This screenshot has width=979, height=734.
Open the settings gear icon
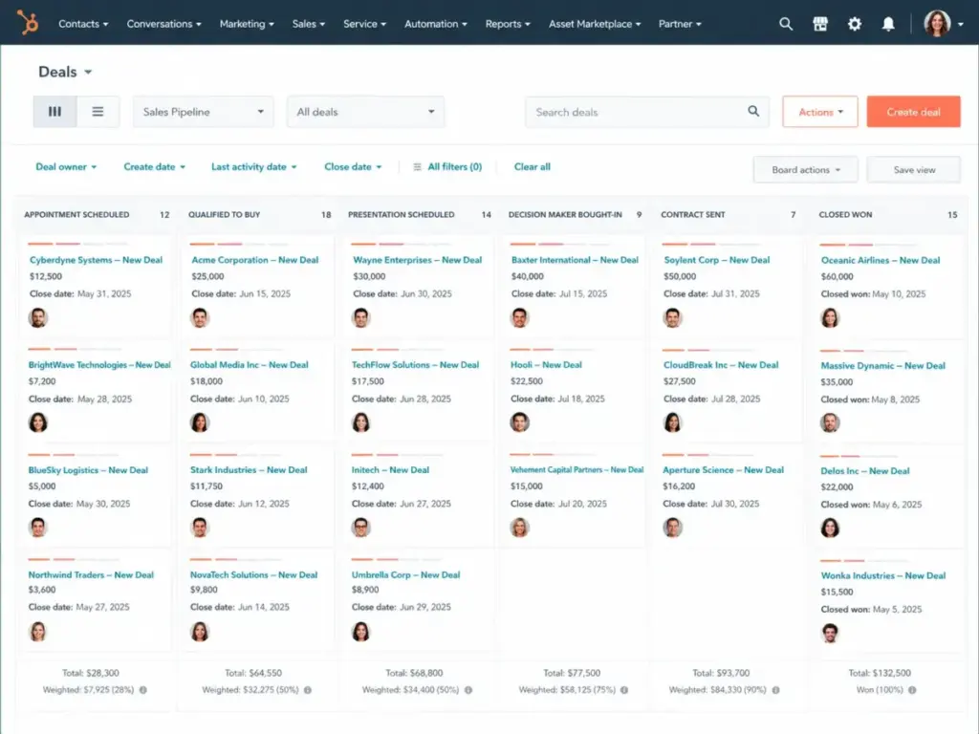854,24
